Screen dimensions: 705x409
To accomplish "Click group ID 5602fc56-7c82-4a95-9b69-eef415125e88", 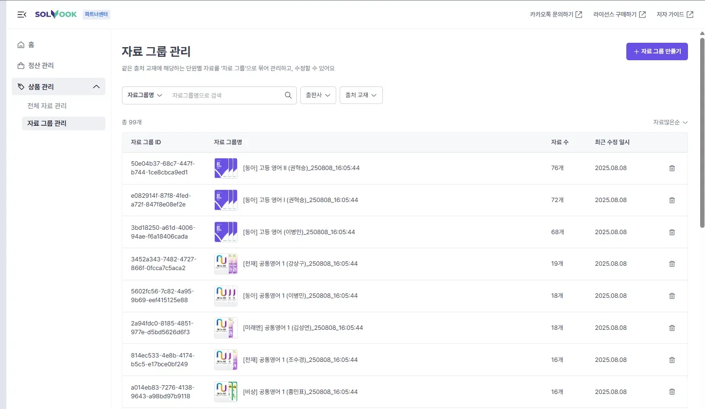I will pyautogui.click(x=162, y=296).
